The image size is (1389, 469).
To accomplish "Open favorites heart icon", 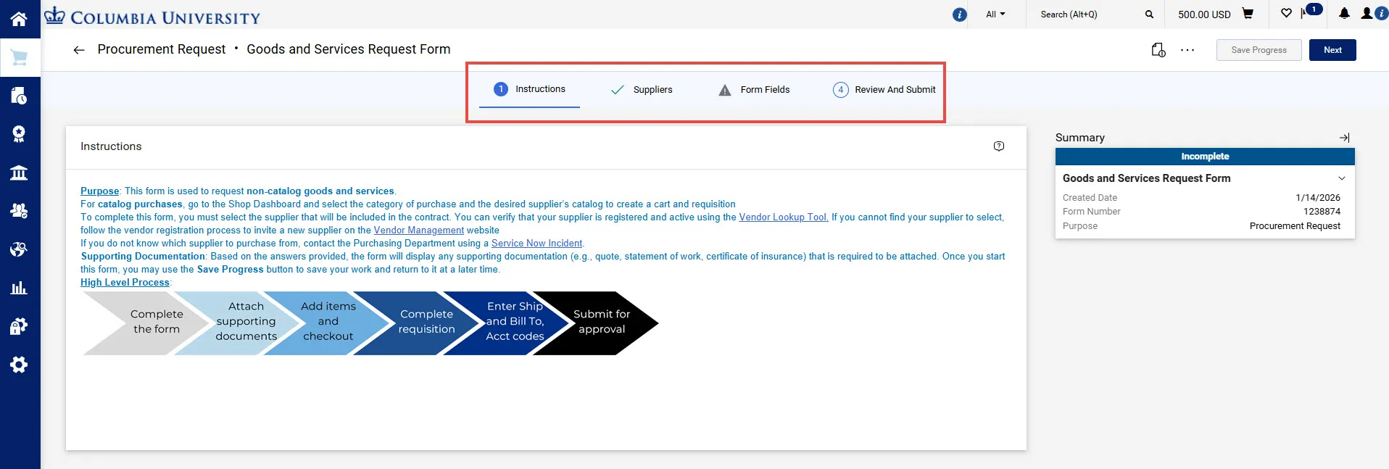I will (x=1286, y=13).
